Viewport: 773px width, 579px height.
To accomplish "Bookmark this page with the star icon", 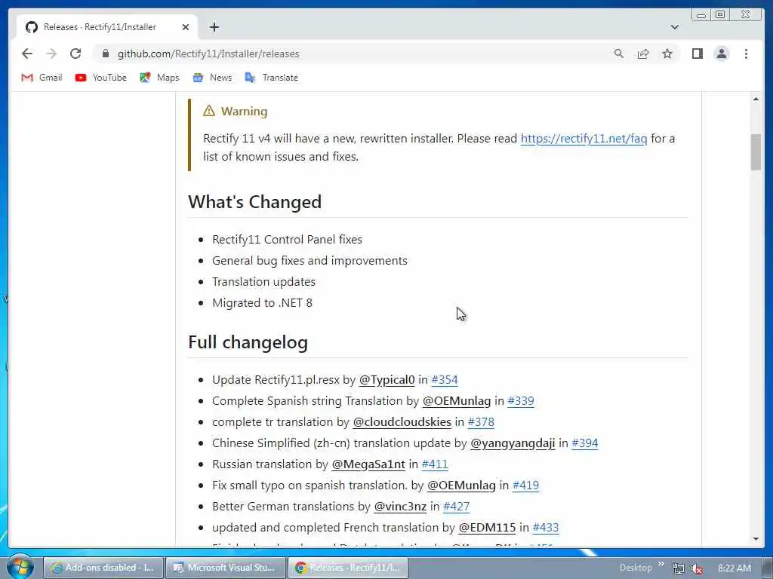I will 667,54.
